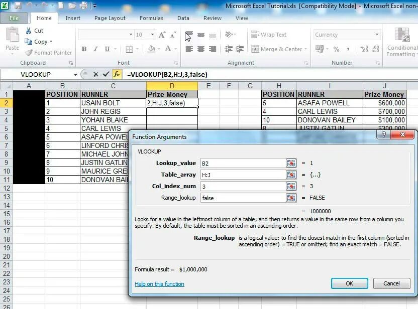Screen dimensions: 418x309
Task: Click the Lookup_value input field
Action: coord(243,163)
